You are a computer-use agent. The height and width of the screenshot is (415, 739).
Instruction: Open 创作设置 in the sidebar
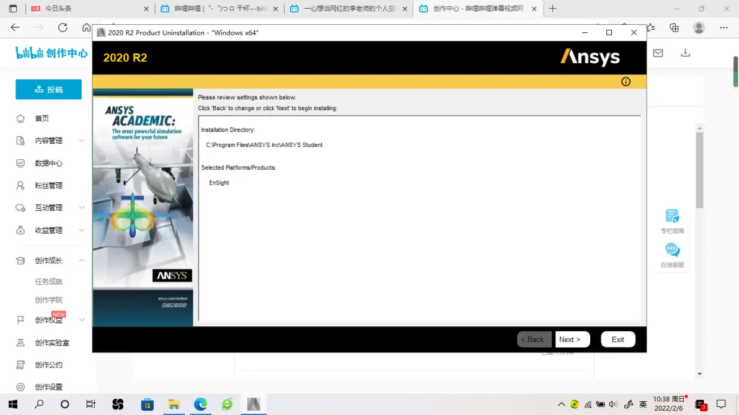point(48,387)
